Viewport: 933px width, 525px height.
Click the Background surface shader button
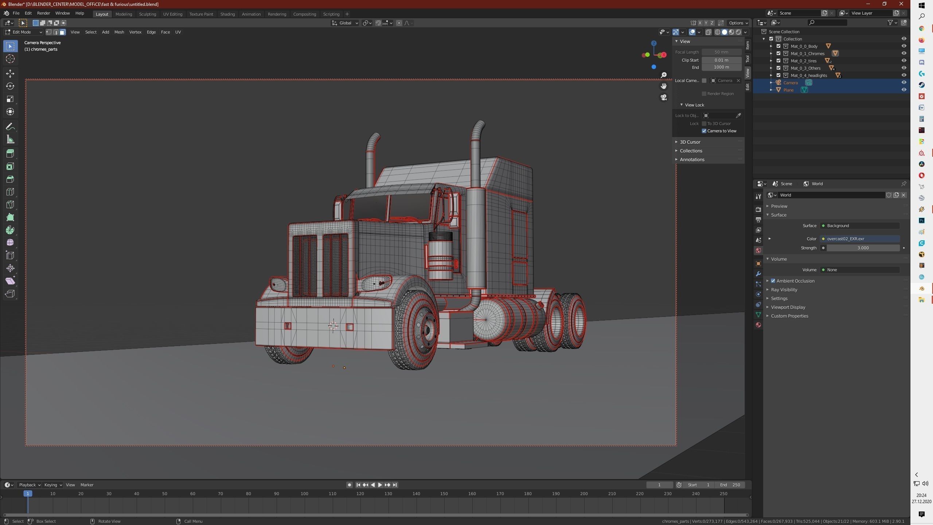859,226
